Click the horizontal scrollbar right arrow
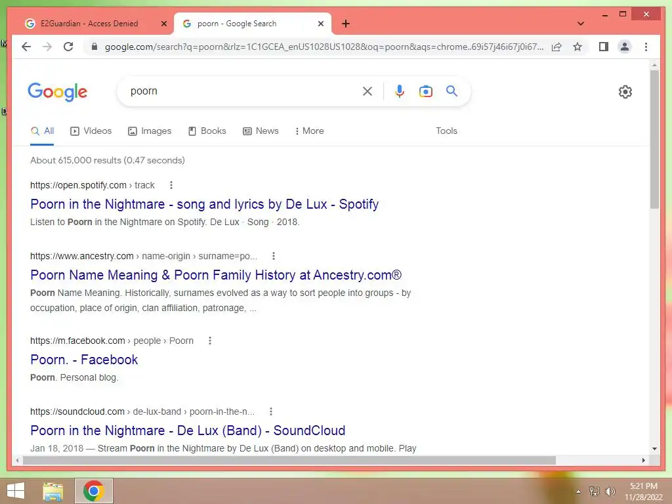This screenshot has height=504, width=672. [x=643, y=460]
